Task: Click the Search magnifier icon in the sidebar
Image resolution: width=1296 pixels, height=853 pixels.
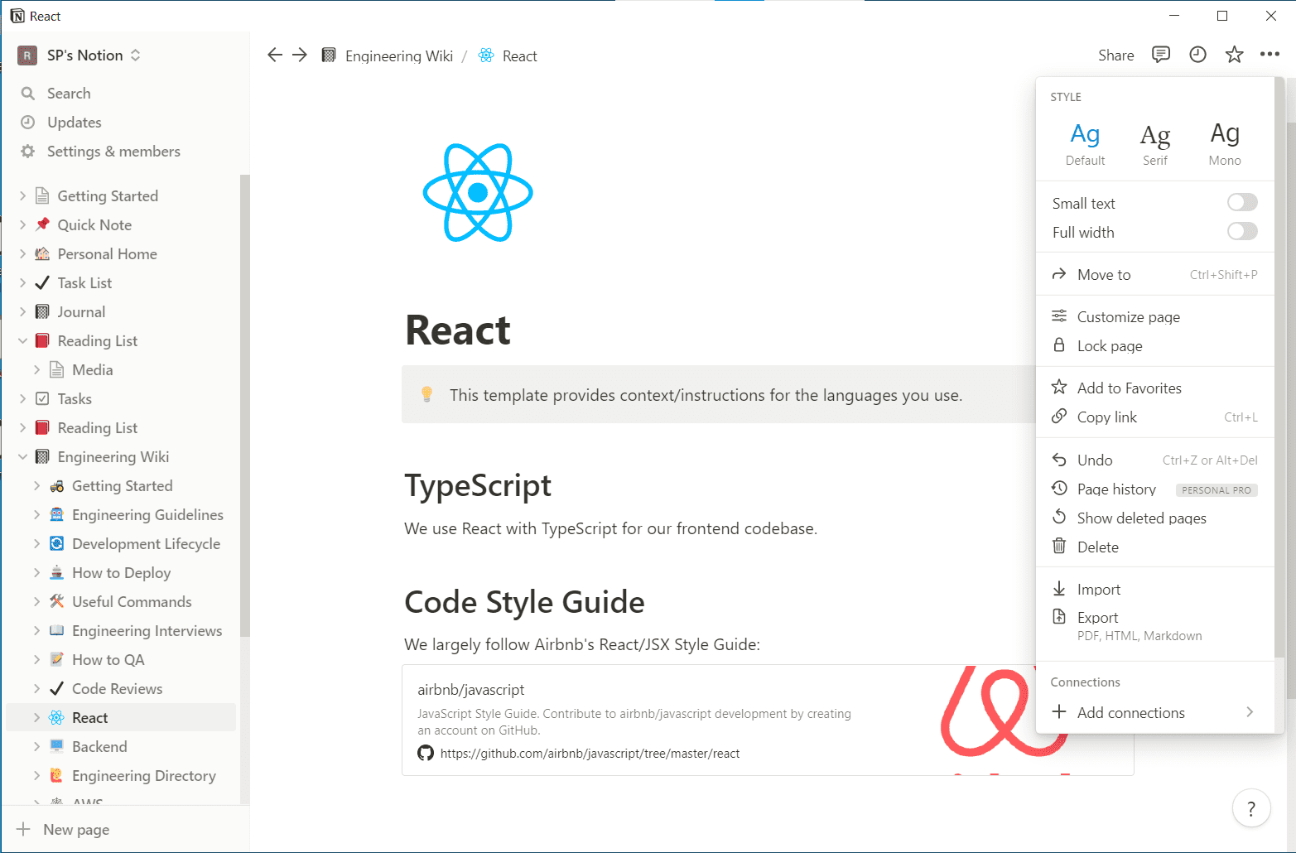Action: [x=28, y=94]
